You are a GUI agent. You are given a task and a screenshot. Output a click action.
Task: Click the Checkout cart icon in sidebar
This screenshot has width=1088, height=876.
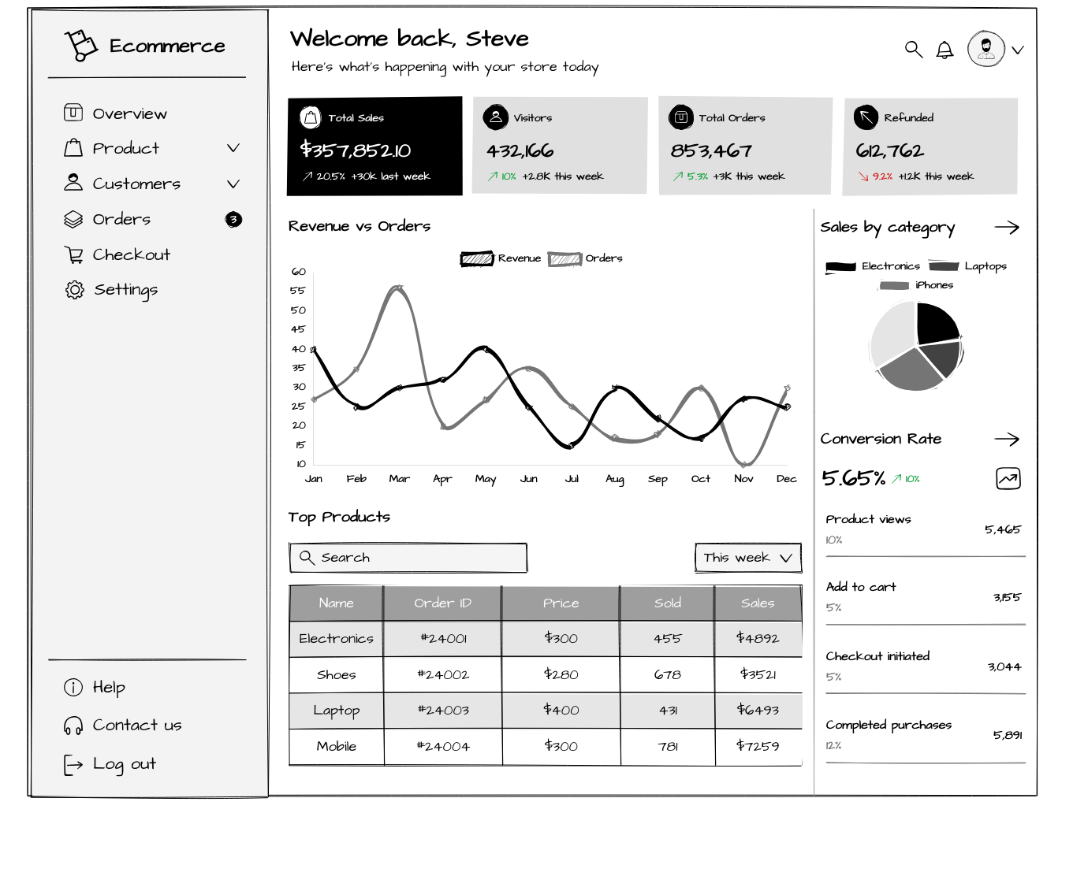(73, 254)
